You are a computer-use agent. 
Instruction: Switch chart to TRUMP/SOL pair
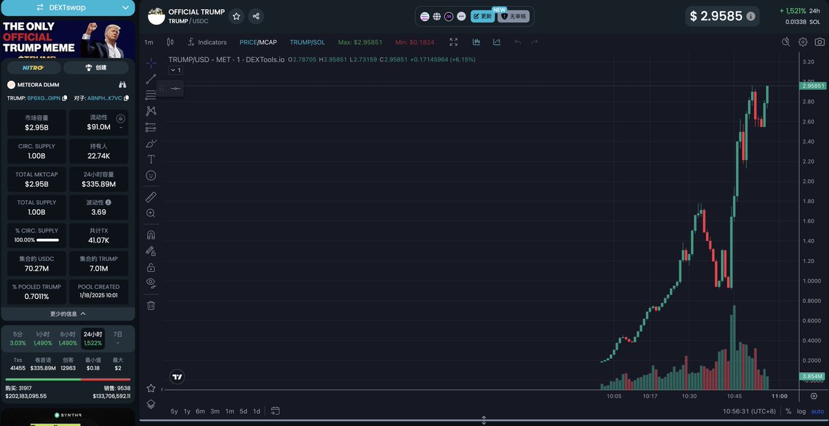click(x=307, y=42)
